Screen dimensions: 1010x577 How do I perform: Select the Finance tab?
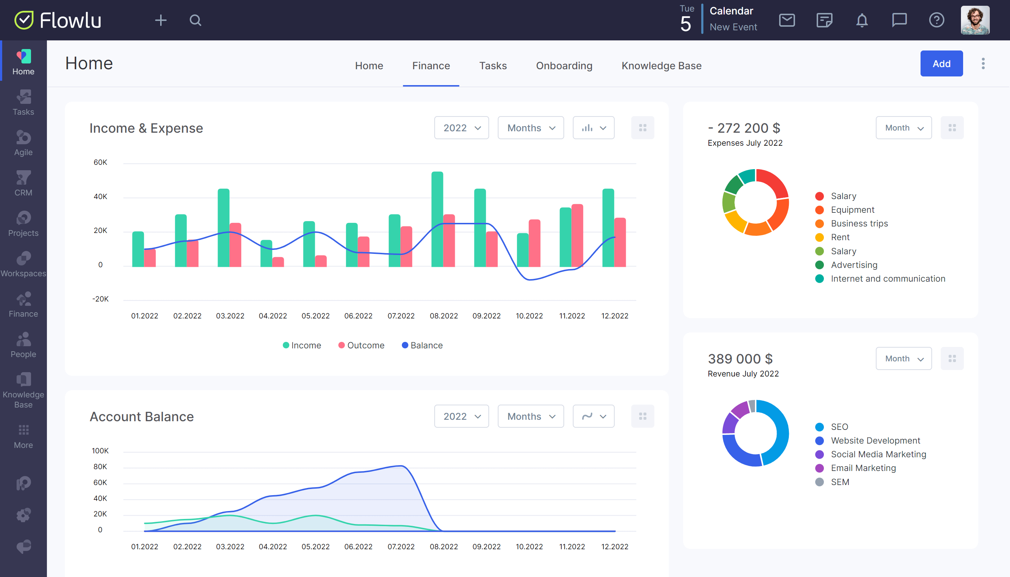pos(431,65)
